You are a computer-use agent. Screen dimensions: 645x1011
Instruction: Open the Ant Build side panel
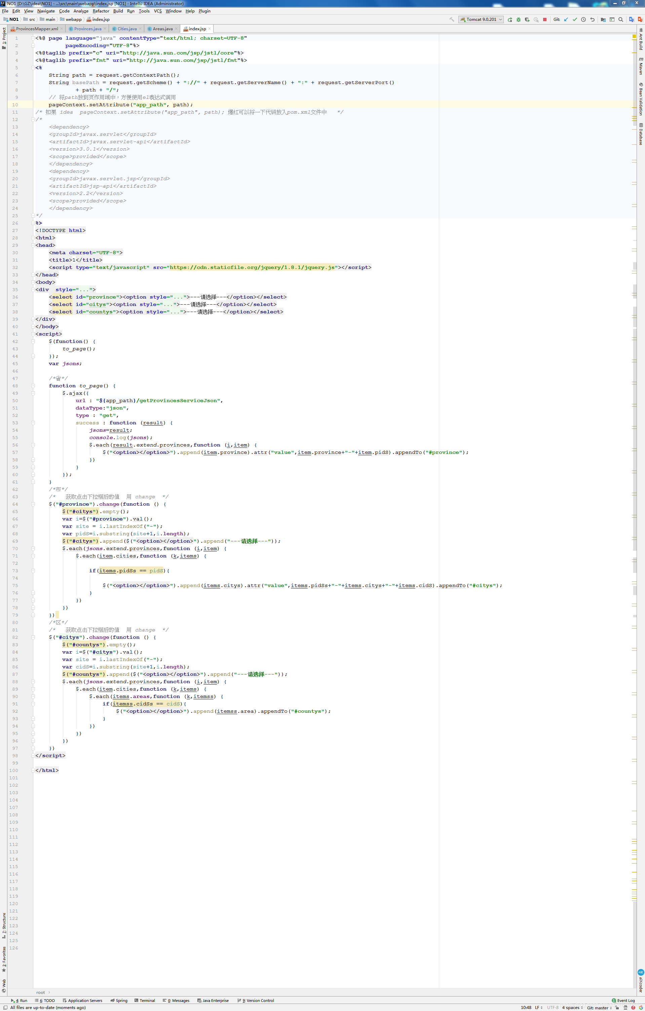coord(641,39)
